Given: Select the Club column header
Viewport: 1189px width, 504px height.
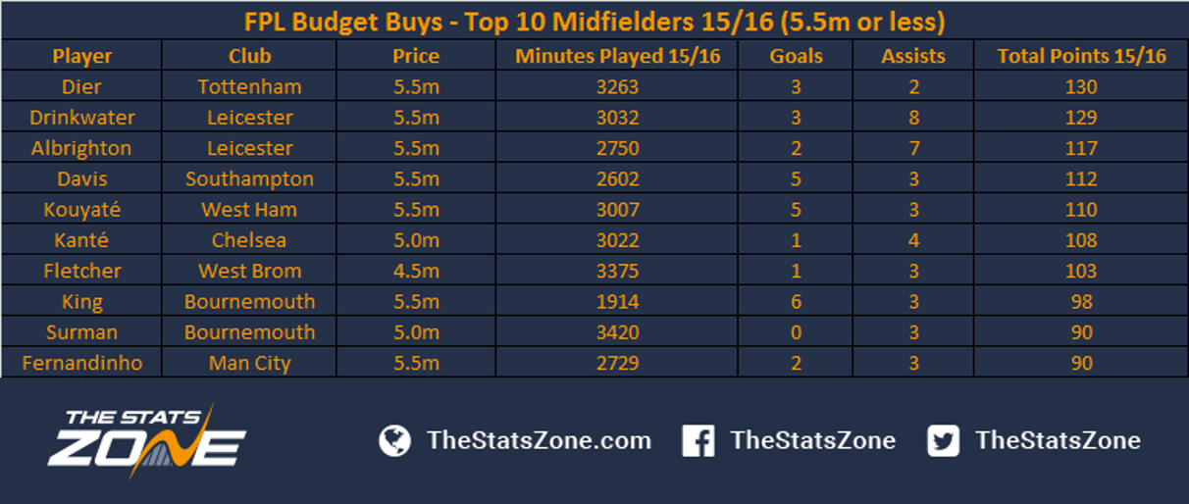Looking at the screenshot, I should pos(250,56).
